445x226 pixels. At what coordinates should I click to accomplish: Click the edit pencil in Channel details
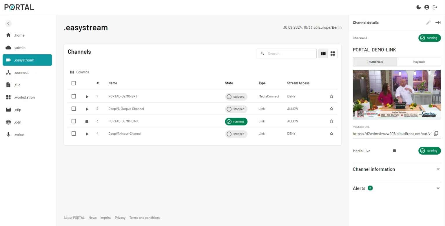tap(428, 23)
